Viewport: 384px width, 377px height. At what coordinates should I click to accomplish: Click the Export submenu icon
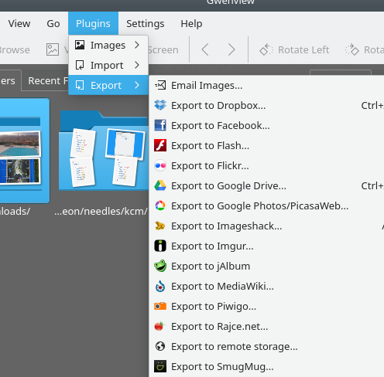pos(80,85)
